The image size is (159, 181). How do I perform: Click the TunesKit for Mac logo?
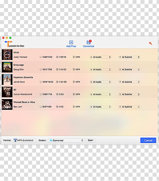(x=14, y=44)
